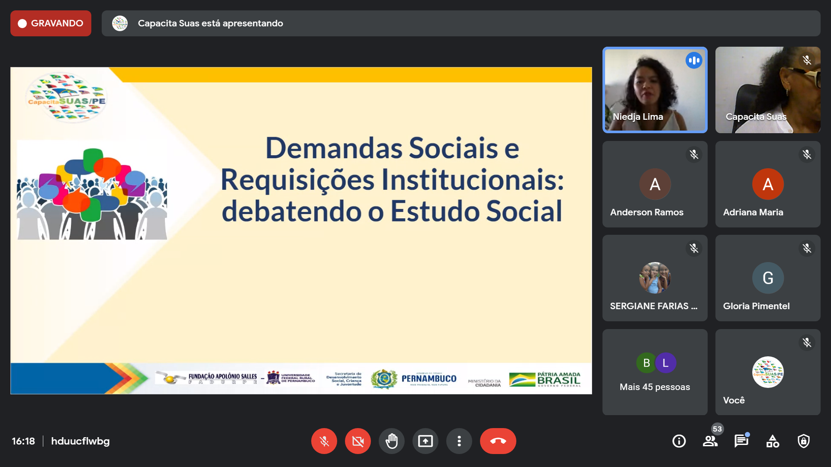Open the chat messages panel
Image resolution: width=831 pixels, height=467 pixels.
[x=741, y=441]
